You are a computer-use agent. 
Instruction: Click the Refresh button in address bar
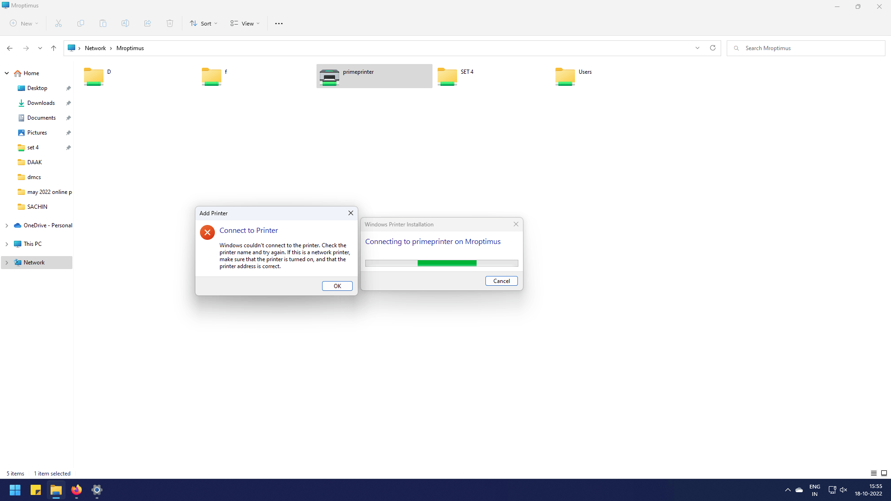[x=713, y=48]
